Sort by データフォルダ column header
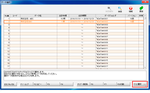This screenshot has height=93, width=150. [x=111, y=16]
